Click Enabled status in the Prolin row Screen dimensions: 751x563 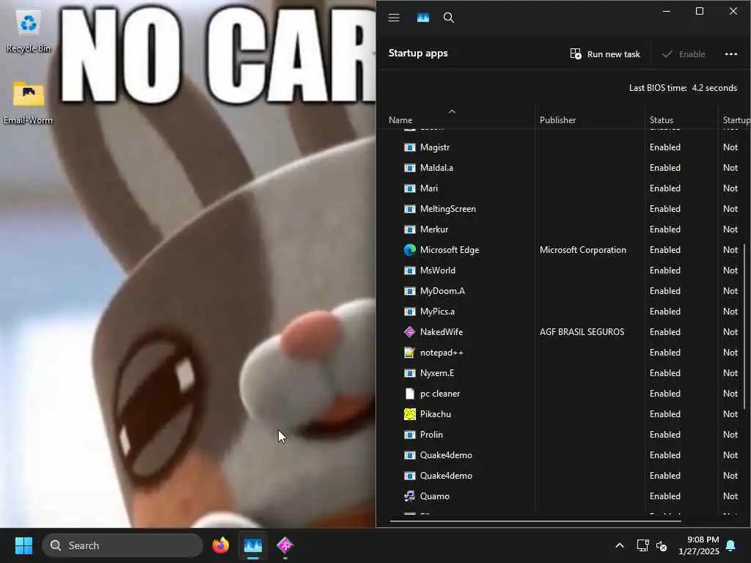pos(664,435)
